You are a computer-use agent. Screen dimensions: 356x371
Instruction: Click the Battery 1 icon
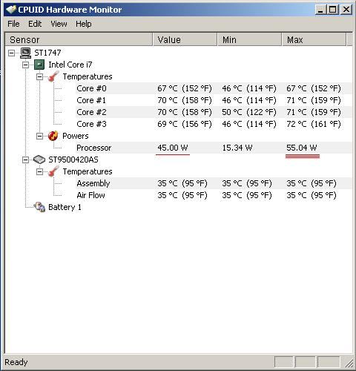pos(39,207)
